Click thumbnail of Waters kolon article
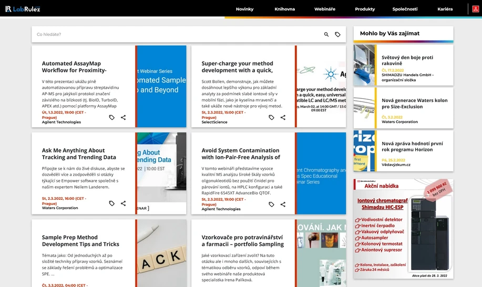The height and width of the screenshot is (287, 482). (x=364, y=108)
